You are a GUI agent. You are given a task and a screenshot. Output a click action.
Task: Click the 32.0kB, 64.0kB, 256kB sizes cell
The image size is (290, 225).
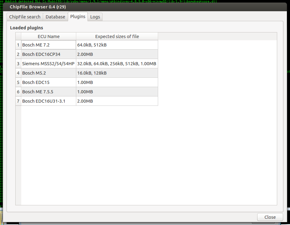(x=117, y=64)
